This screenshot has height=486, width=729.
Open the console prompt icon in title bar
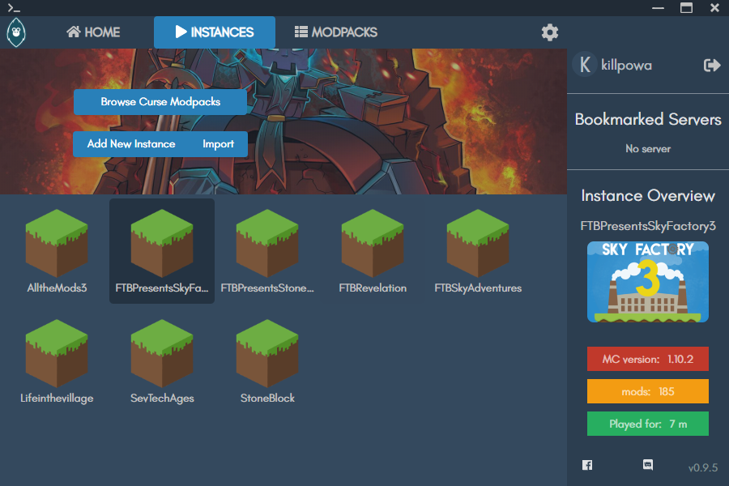click(x=14, y=8)
